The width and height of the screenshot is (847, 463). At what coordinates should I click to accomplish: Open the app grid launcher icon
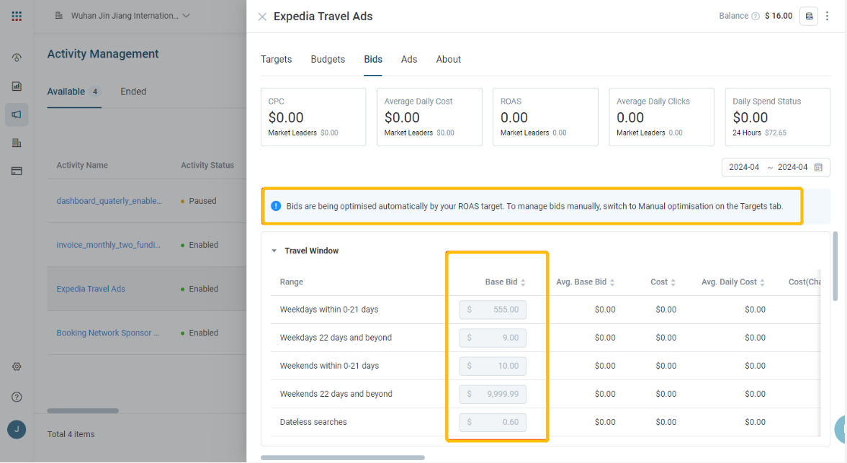coord(17,17)
